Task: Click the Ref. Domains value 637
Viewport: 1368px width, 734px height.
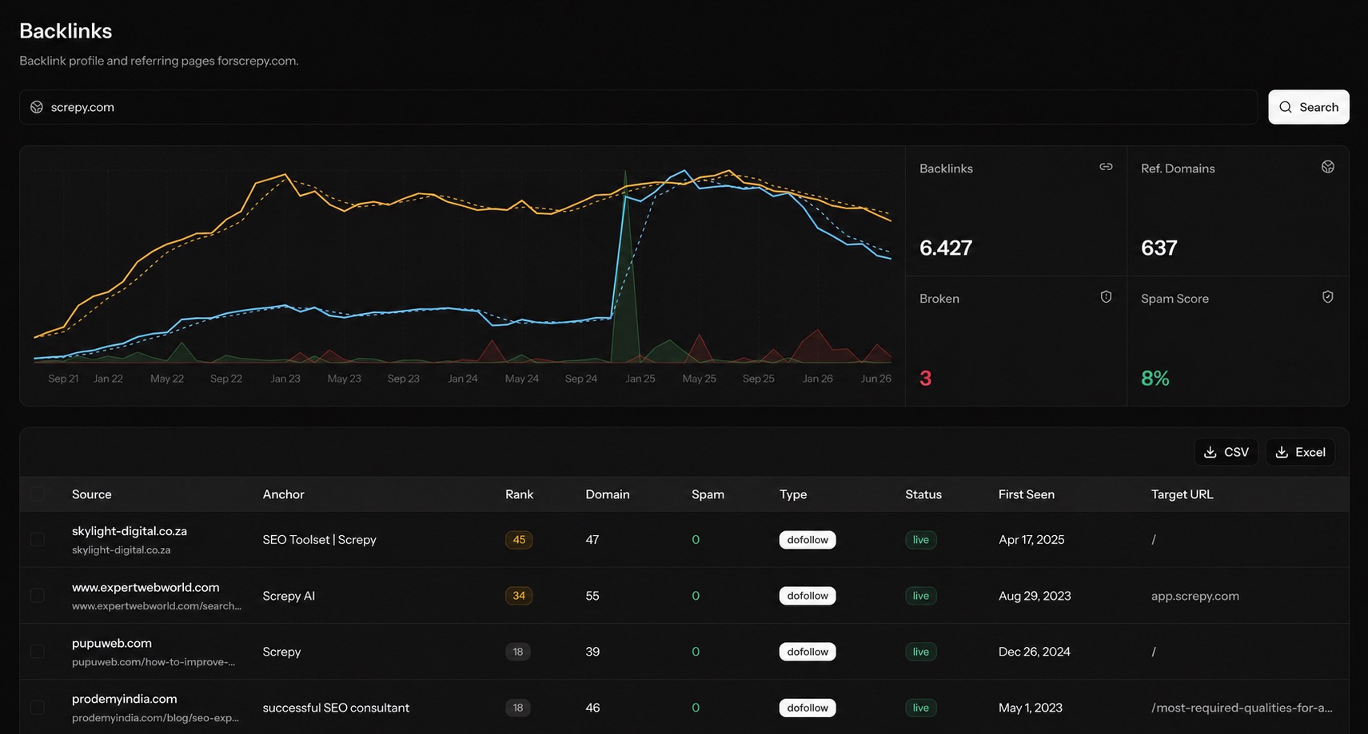Action: [x=1159, y=248]
